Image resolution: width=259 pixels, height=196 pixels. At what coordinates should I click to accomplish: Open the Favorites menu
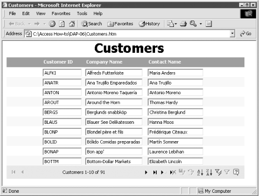click(x=61, y=13)
